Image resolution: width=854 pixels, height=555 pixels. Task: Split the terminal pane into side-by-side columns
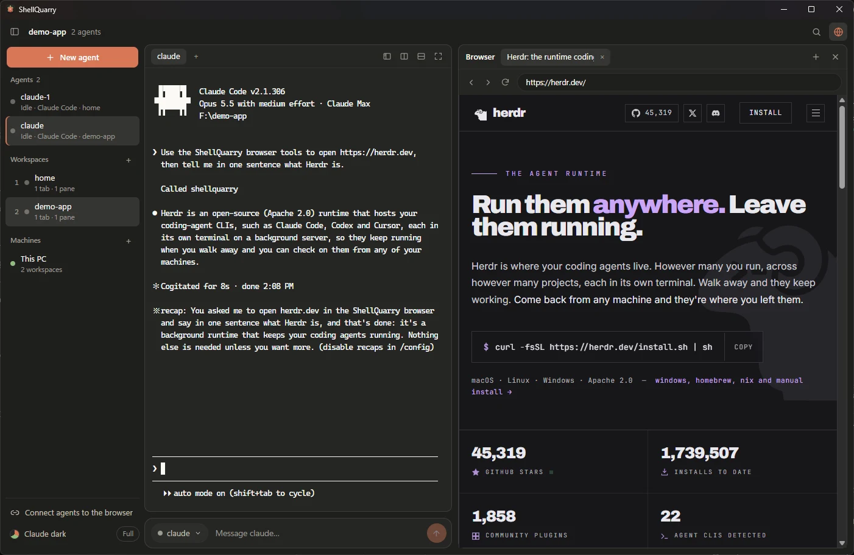(404, 57)
